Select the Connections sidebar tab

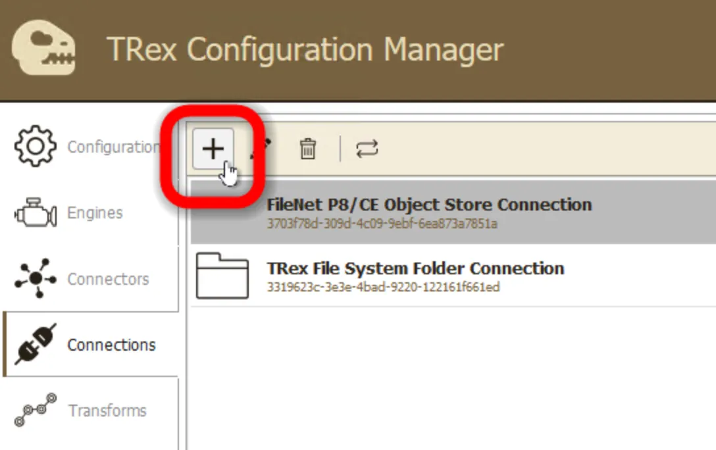(90, 345)
